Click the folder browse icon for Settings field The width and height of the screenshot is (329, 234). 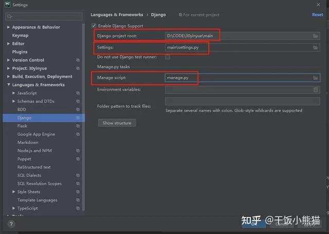pyautogui.click(x=315, y=48)
